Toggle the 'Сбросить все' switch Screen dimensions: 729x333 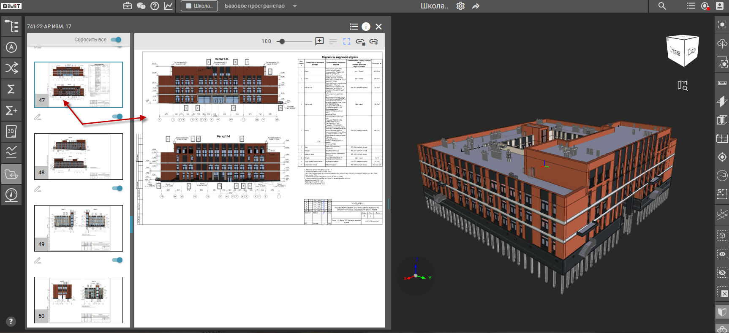(x=116, y=40)
